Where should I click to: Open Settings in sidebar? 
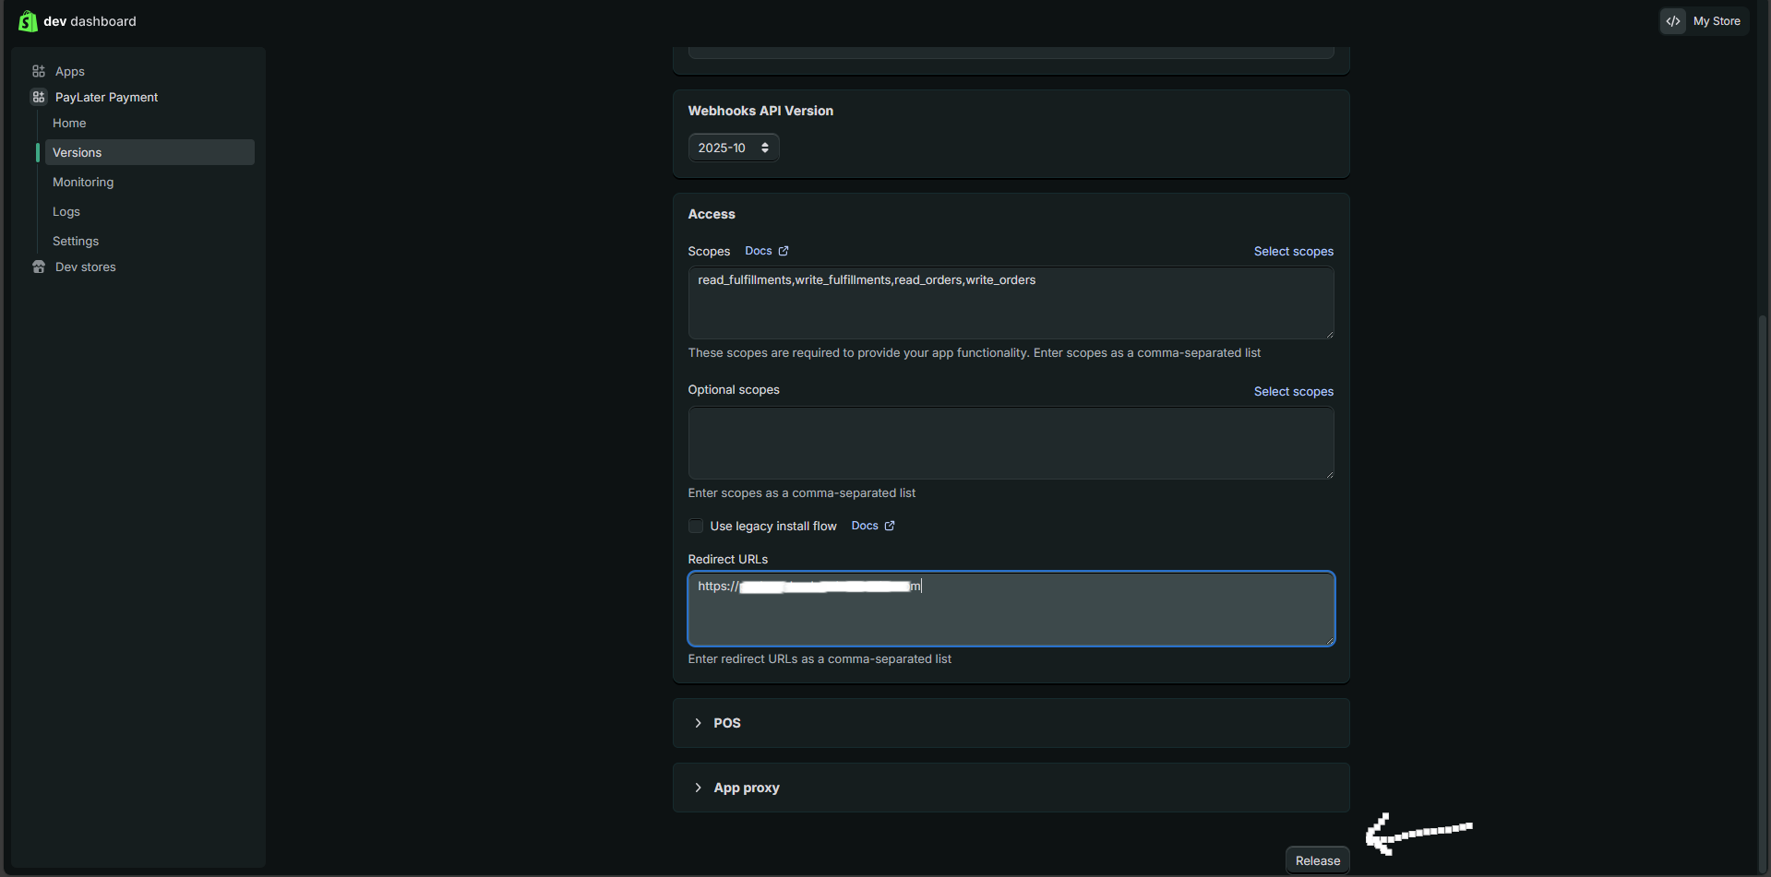point(76,241)
